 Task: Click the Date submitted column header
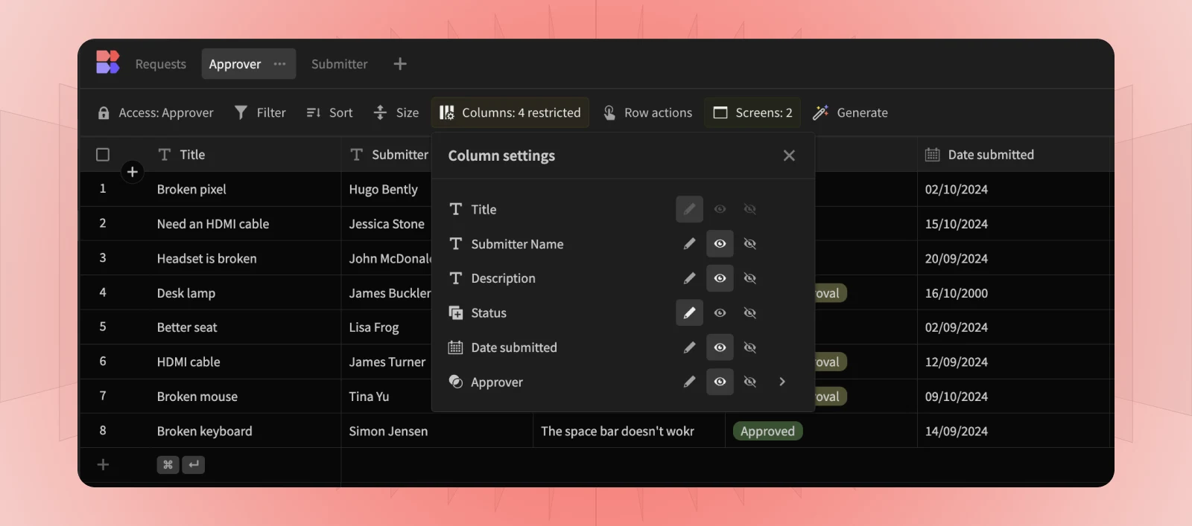pos(1013,155)
